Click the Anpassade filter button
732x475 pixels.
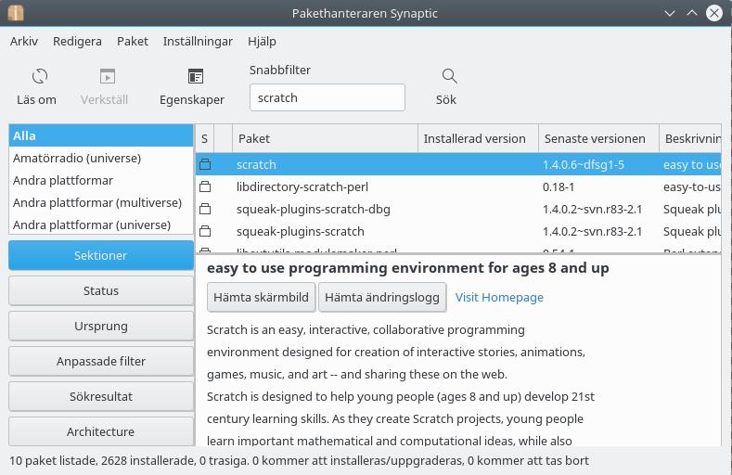101,361
